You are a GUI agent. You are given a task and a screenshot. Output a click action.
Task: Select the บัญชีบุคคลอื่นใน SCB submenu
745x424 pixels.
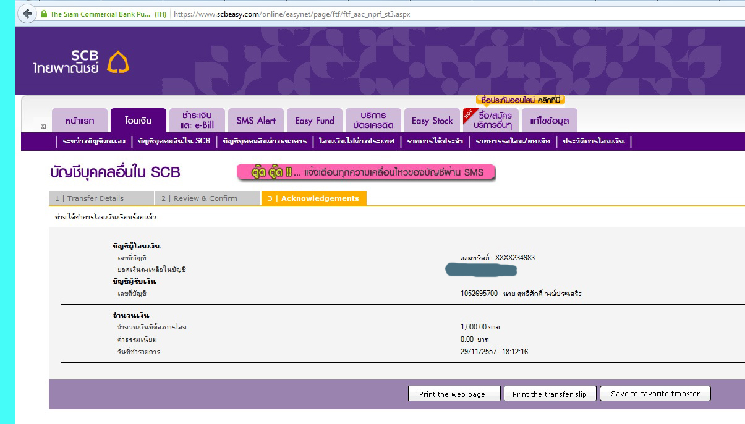pos(174,141)
